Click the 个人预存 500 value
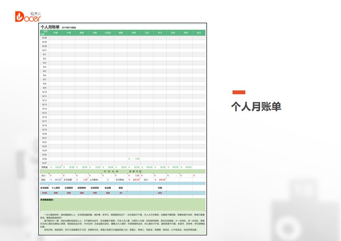341x241 pixels. pyautogui.click(x=55, y=193)
